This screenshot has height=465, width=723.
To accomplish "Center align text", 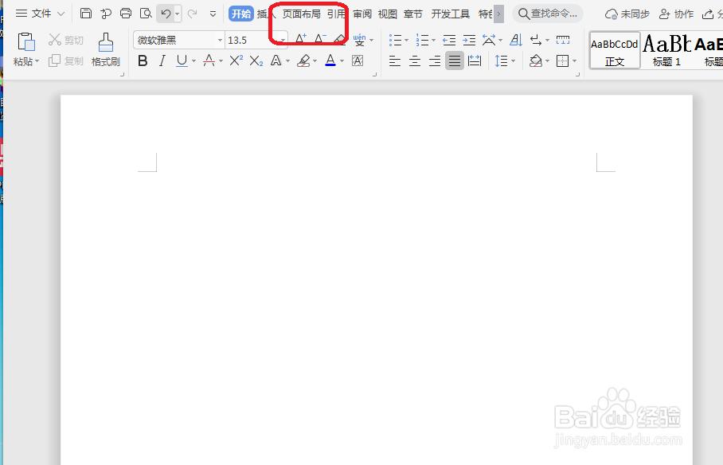I will pyautogui.click(x=415, y=61).
